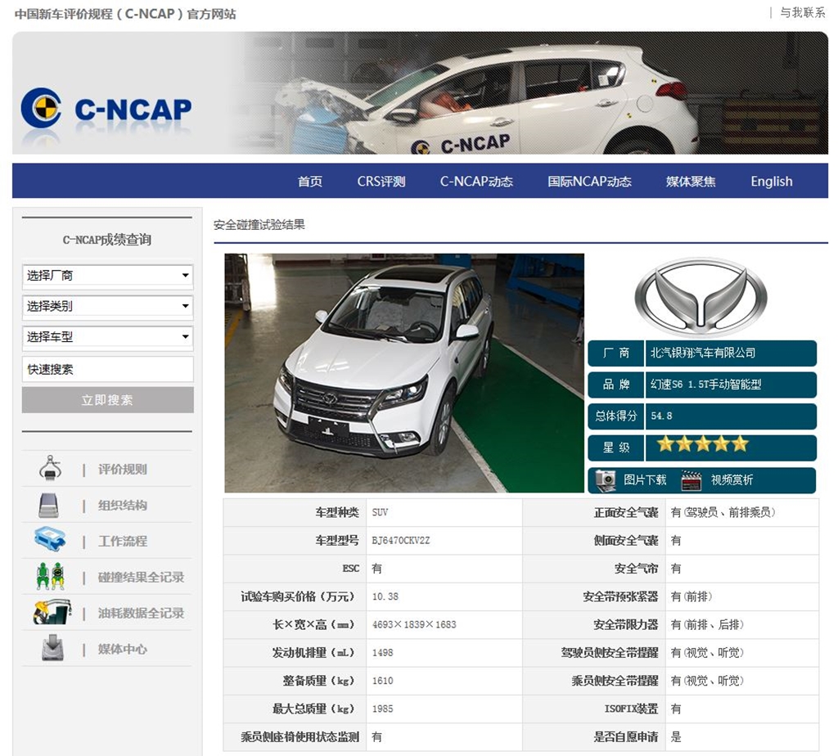Click the 安全碰撞试验结果 heading
The width and height of the screenshot is (838, 756).
[x=259, y=224]
